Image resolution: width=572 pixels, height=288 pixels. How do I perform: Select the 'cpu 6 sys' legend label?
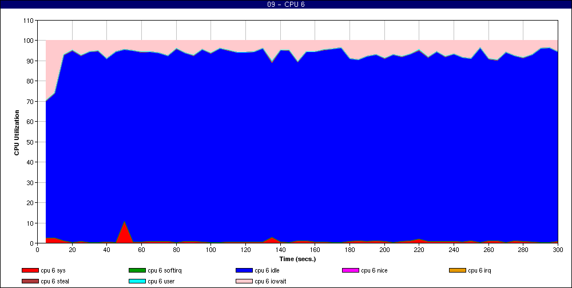coord(53,270)
